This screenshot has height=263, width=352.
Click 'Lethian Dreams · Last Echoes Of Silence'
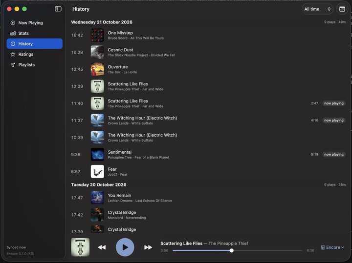[140, 201]
